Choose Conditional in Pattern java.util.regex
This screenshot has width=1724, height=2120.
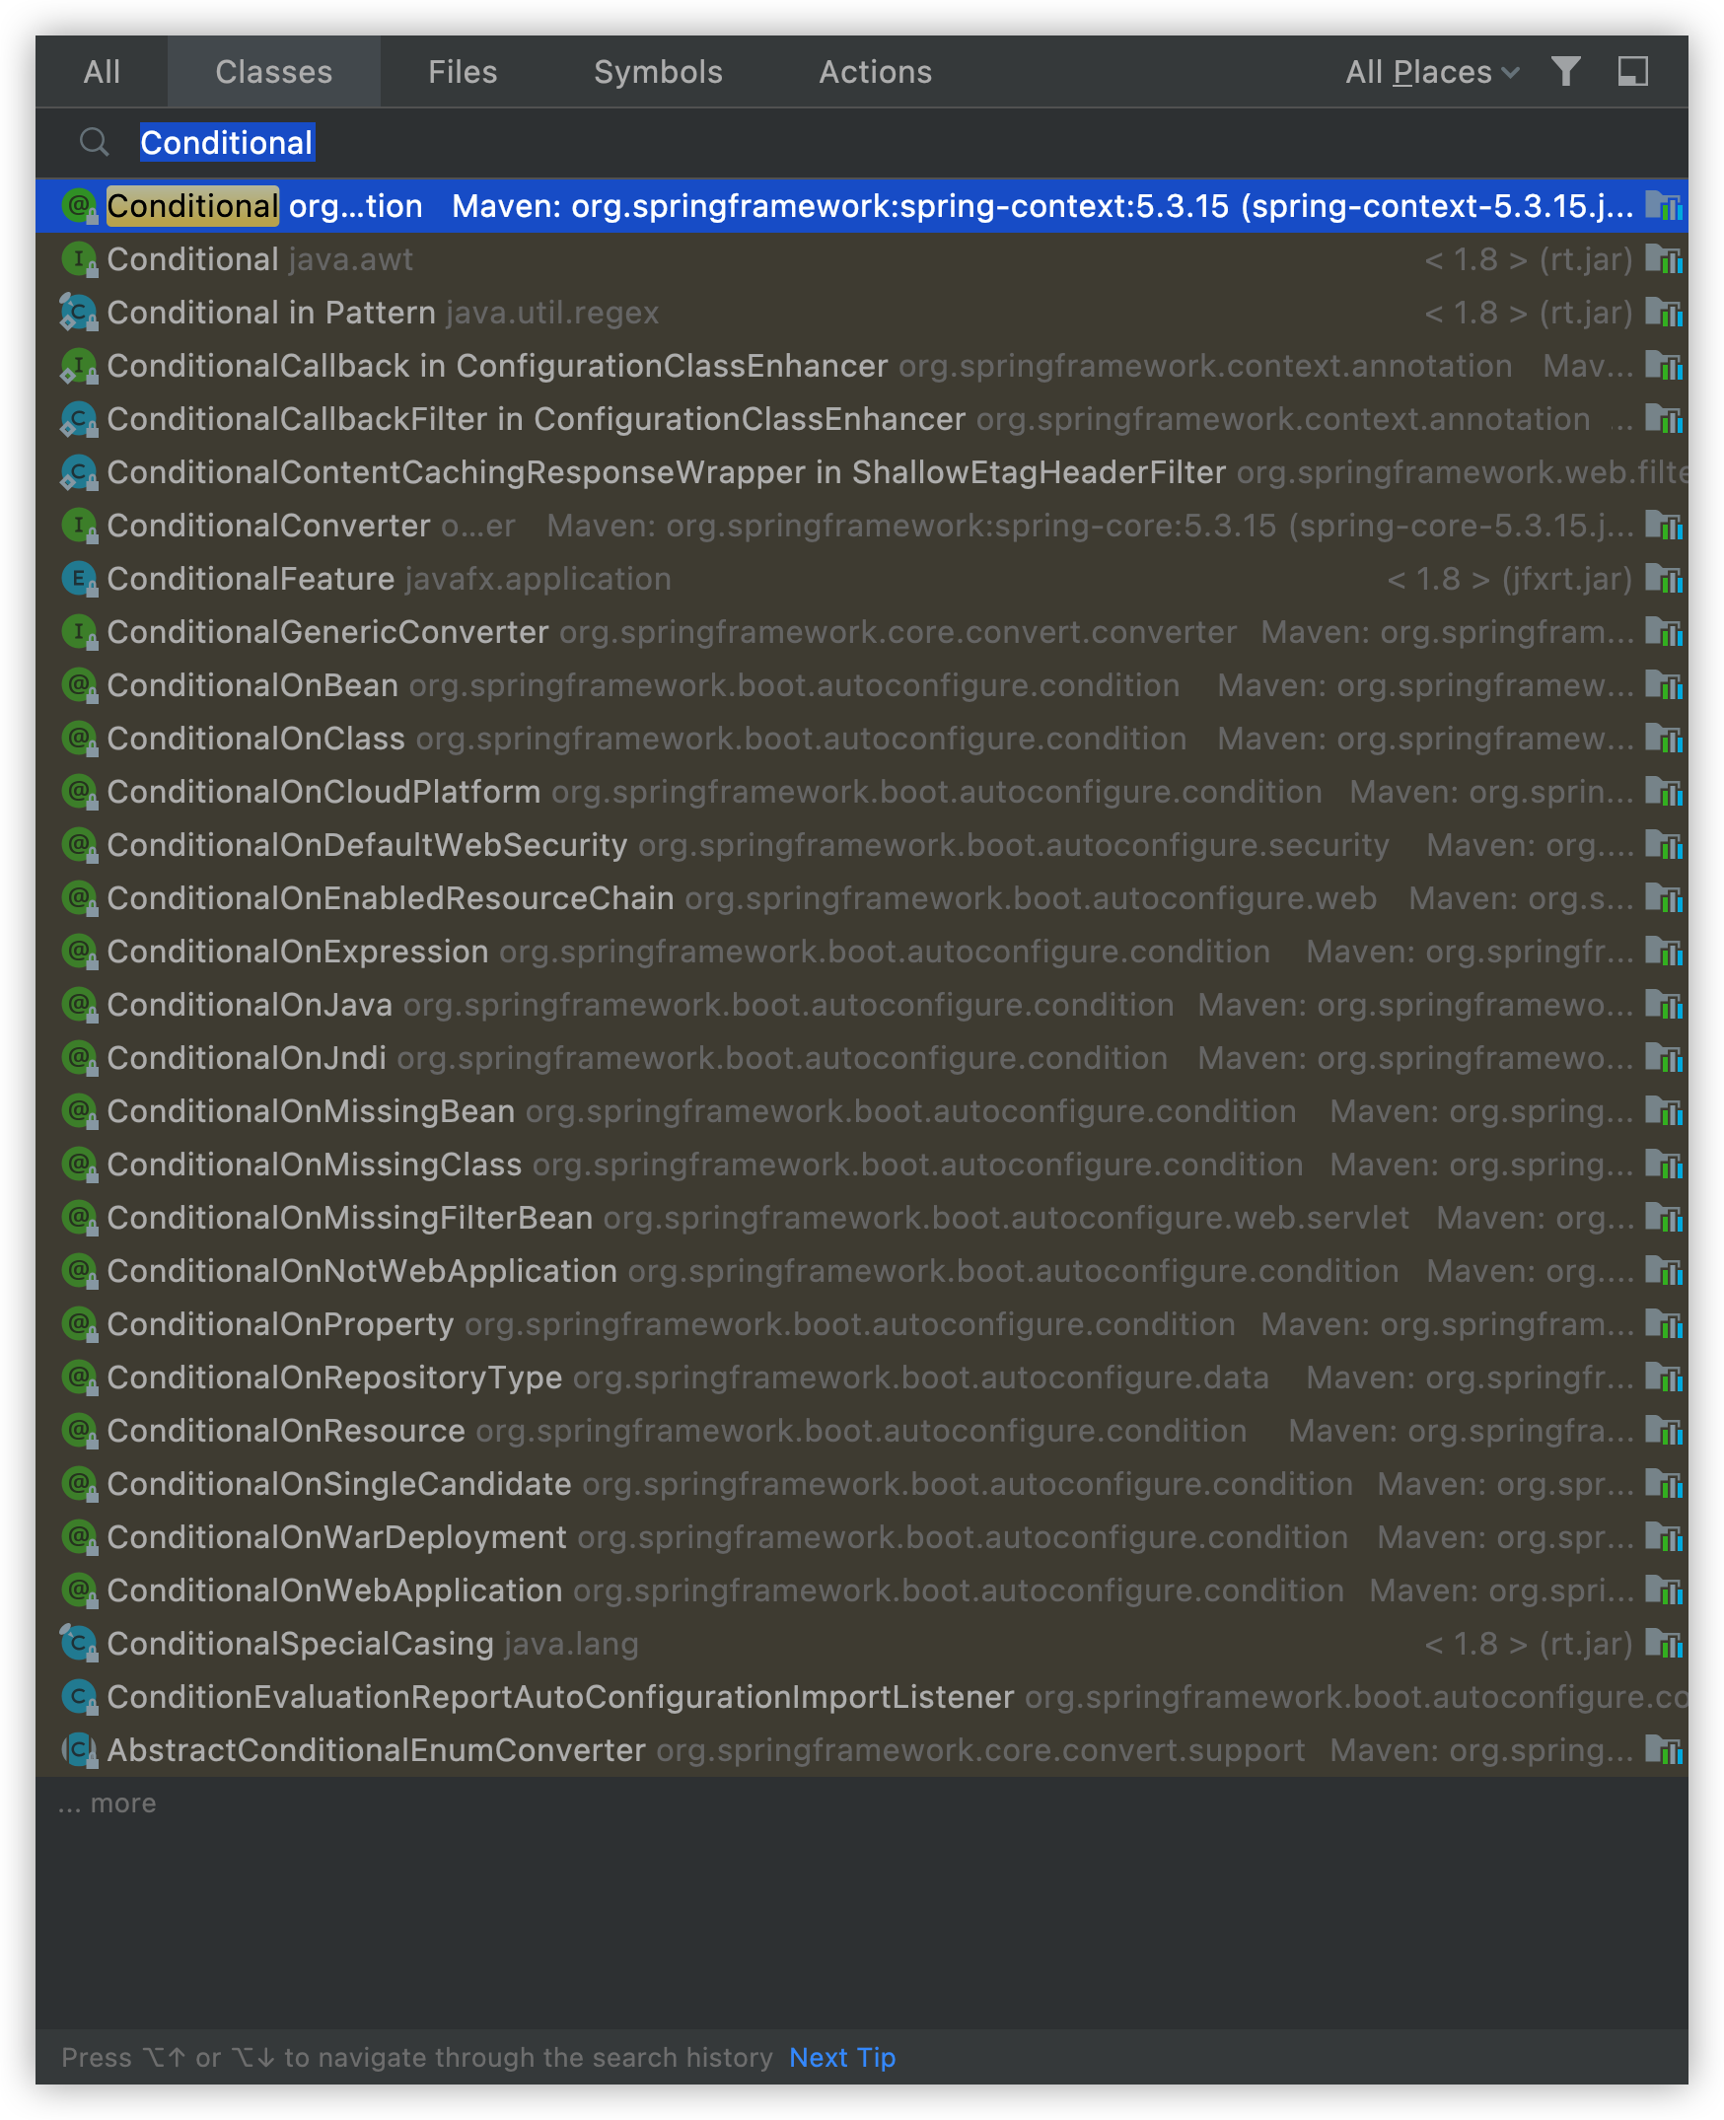862,313
